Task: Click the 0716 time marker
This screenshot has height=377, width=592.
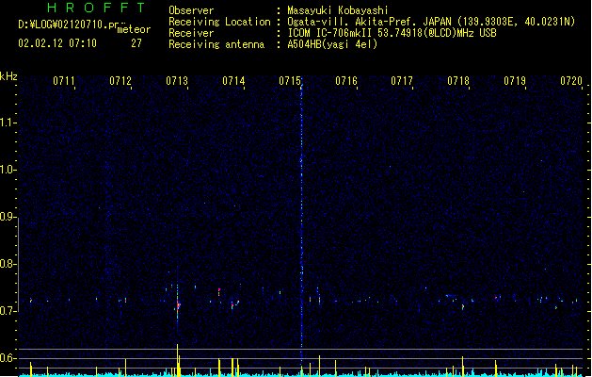Action: [346, 81]
